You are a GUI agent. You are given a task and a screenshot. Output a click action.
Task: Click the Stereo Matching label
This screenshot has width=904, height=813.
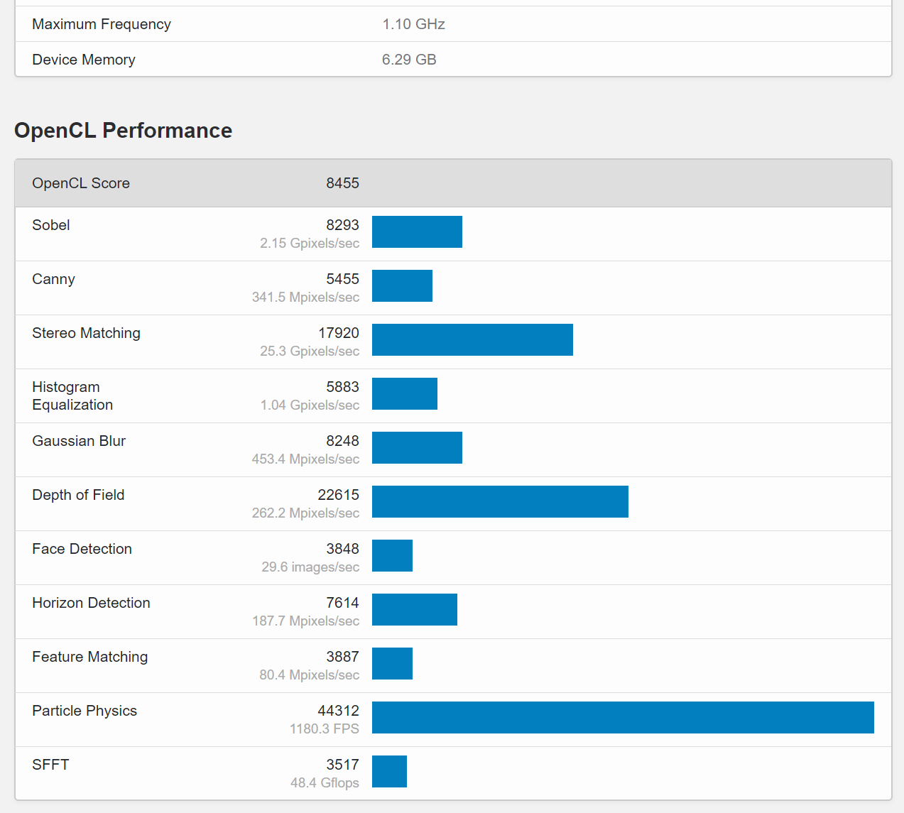click(x=86, y=333)
